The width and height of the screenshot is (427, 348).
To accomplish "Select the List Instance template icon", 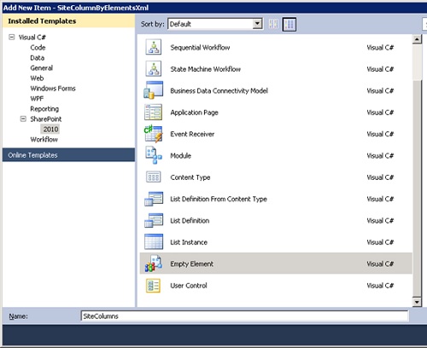I will tap(154, 241).
